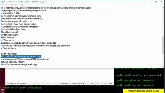This screenshot has height=93, width=165.
Task: Click the closing '</Directory>' line
Action: 7,40
